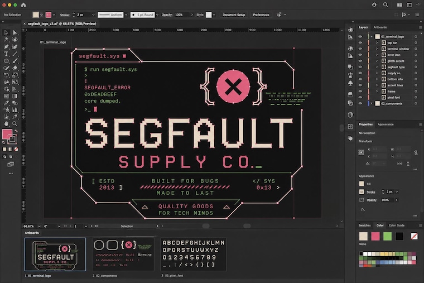The height and width of the screenshot is (283, 424).
Task: Switch to the Appearance tab
Action: pyautogui.click(x=386, y=124)
